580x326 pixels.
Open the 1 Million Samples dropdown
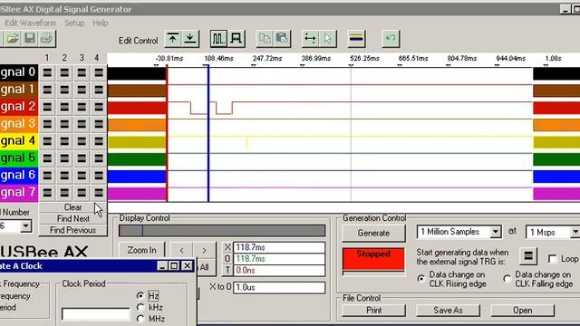495,232
